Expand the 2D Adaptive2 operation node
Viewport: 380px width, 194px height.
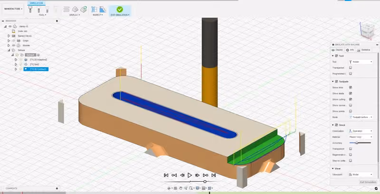(16, 59)
